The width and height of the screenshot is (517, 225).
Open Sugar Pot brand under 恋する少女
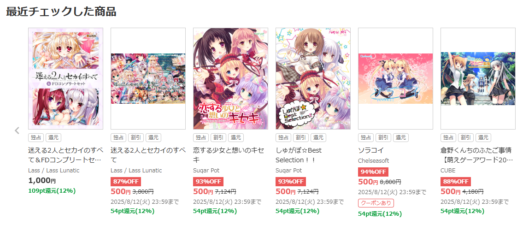(206, 171)
